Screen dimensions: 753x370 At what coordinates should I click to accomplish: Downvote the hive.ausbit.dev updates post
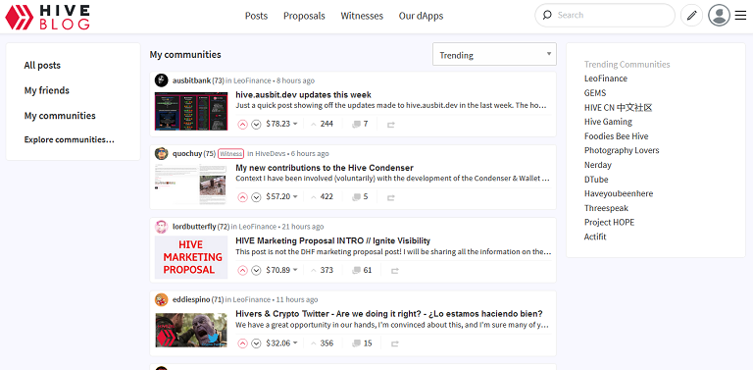point(256,124)
